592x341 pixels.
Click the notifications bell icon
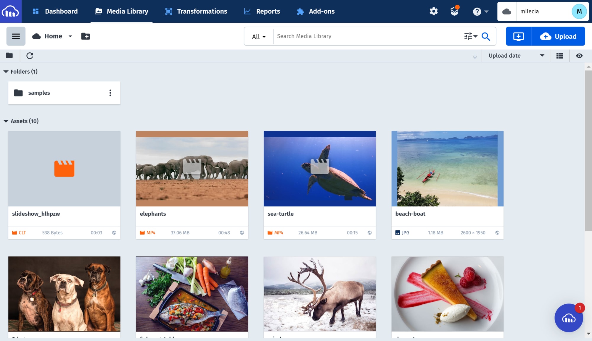[x=454, y=11]
